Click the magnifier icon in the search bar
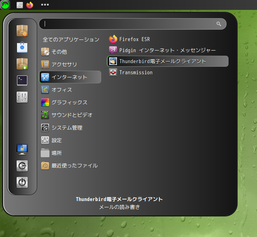The height and width of the screenshot is (237, 257). (x=219, y=24)
